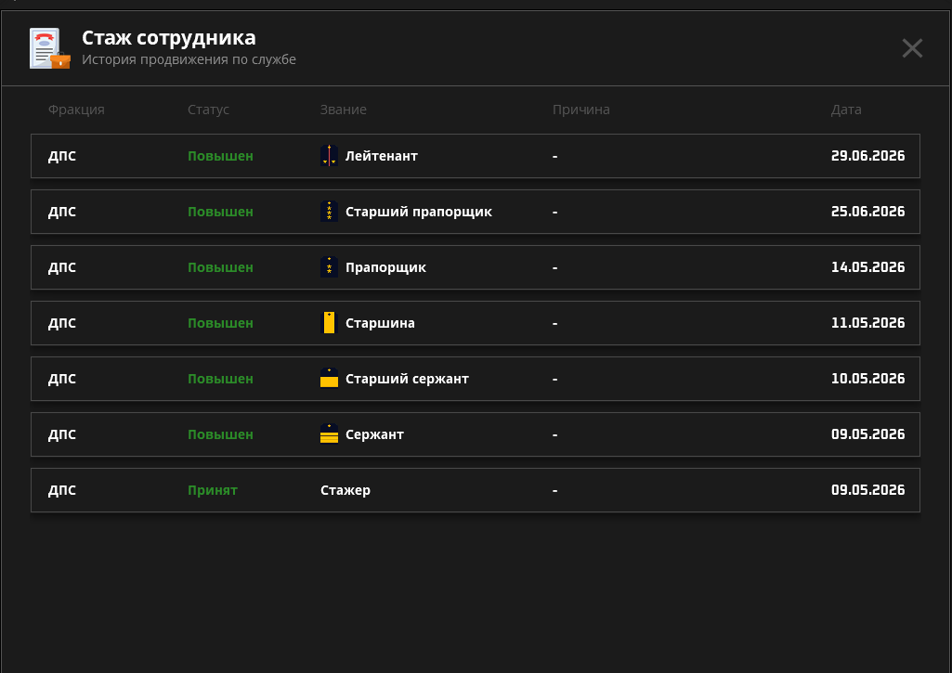Click the Лейтенант rank name
952x673 pixels.
382,156
